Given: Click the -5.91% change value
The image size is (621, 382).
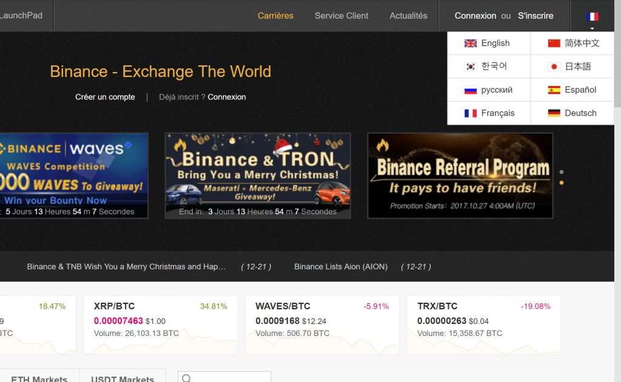Looking at the screenshot, I should pyautogui.click(x=376, y=306).
